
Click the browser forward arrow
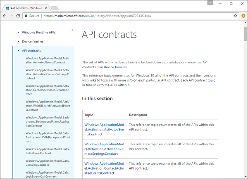click(12, 16)
